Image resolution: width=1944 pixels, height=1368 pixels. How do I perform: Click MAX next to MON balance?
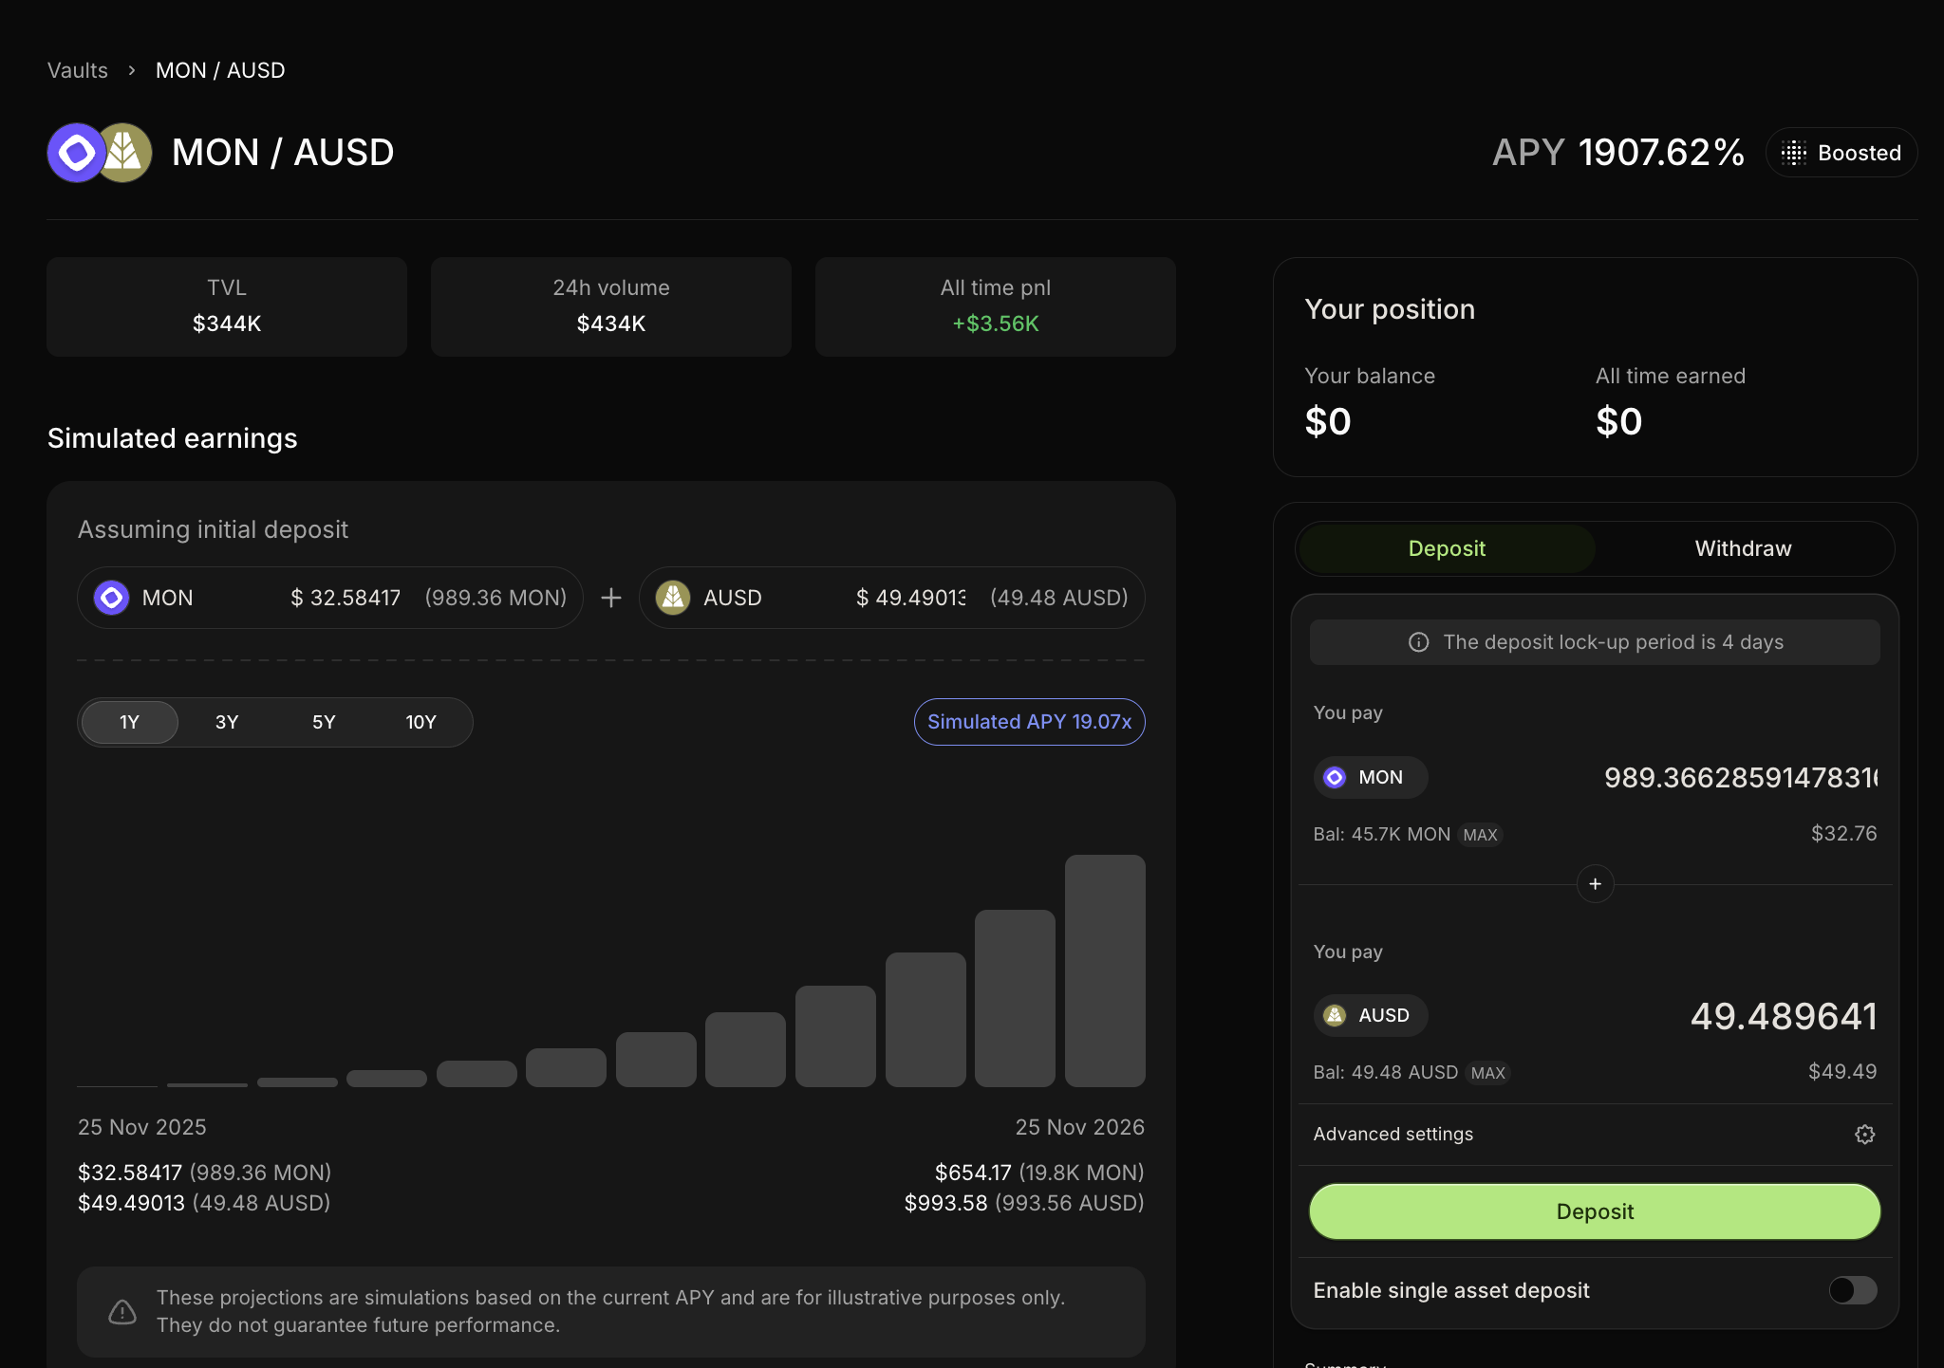[1480, 835]
